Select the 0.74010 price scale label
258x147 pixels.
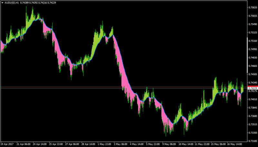pos(253,99)
